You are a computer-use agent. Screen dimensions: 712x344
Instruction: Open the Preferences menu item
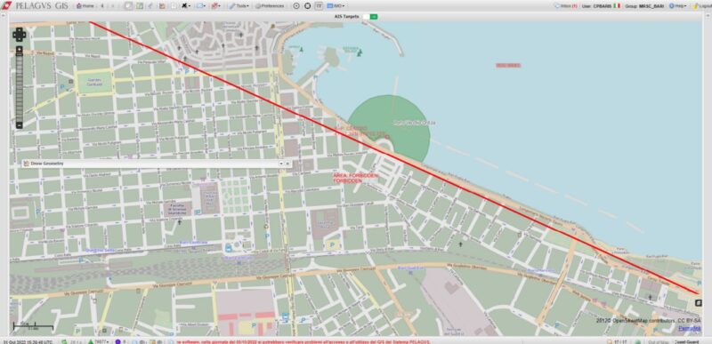point(270,6)
